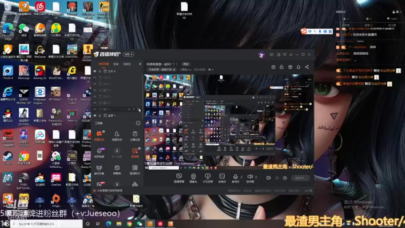Open the 主播任务 tool icon
This screenshot has height=228, width=405.
(135, 136)
